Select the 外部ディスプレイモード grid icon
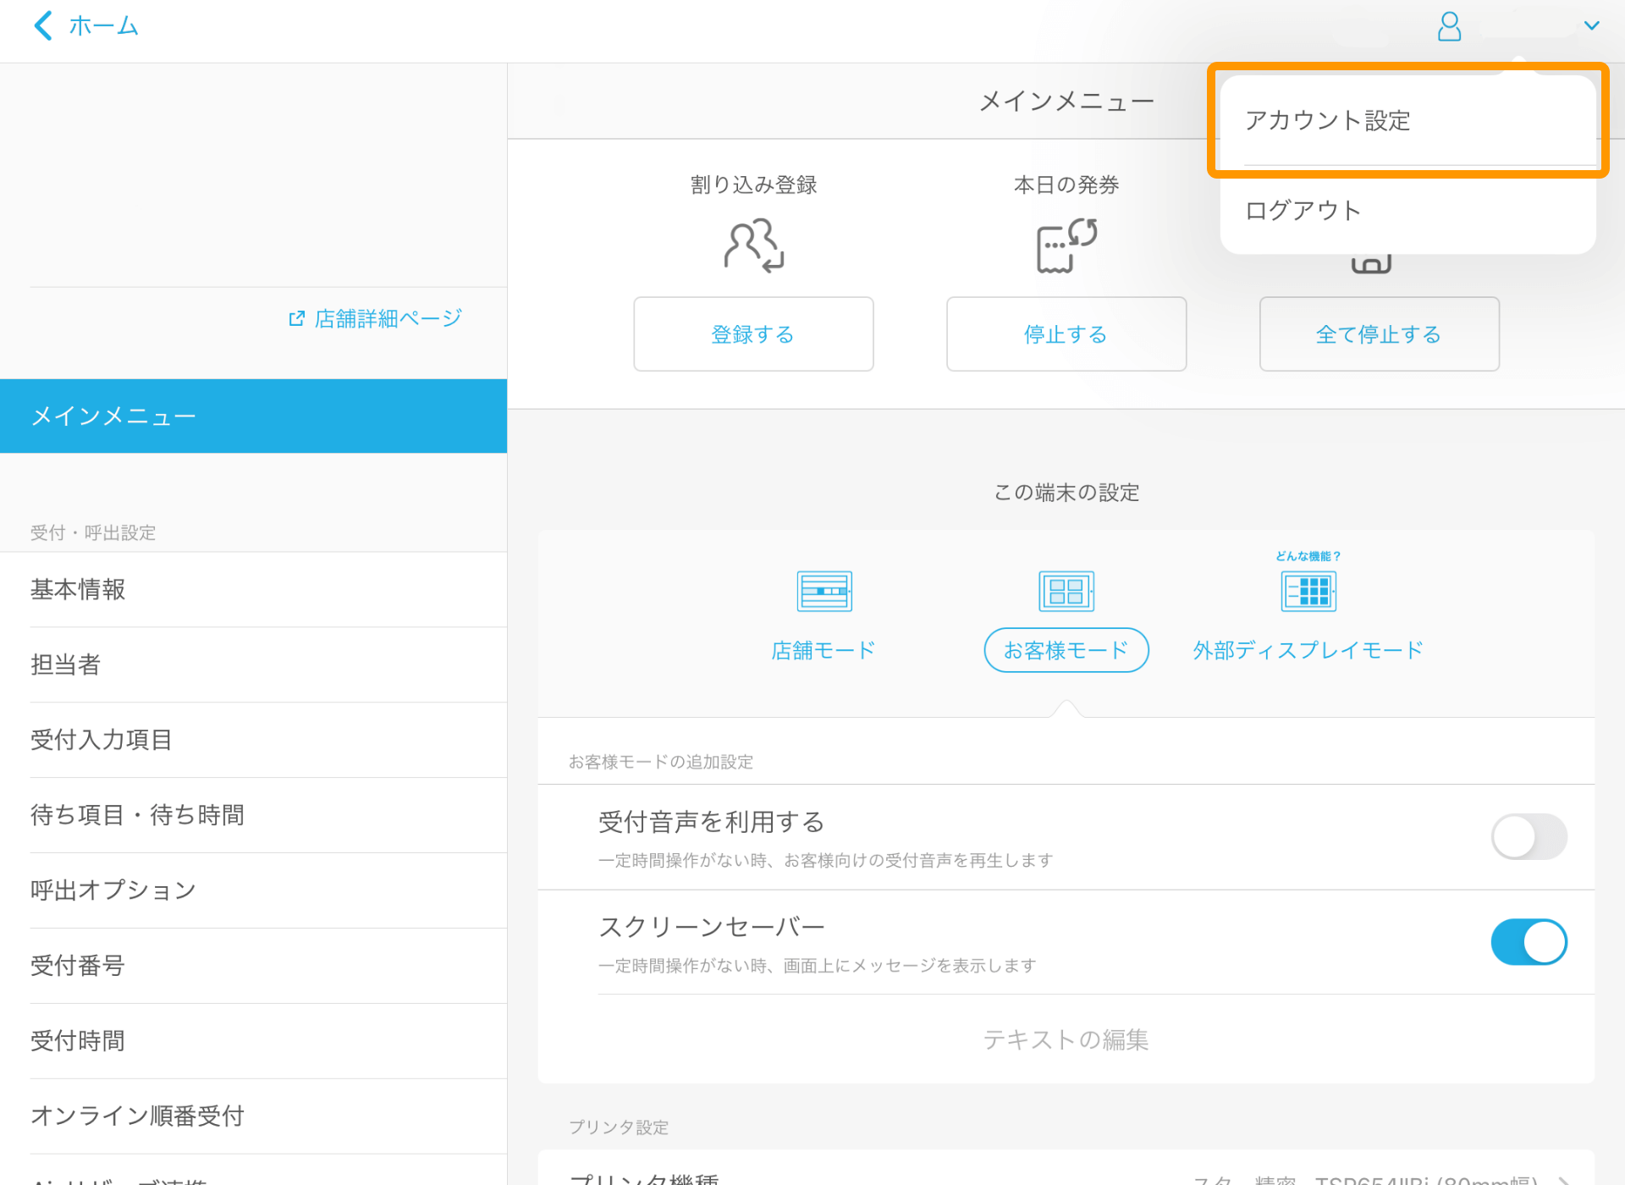The image size is (1625, 1185). 1308,590
